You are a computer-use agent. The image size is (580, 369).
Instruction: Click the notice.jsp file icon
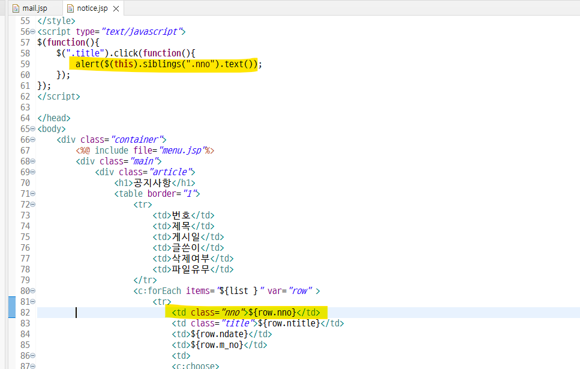pos(70,8)
